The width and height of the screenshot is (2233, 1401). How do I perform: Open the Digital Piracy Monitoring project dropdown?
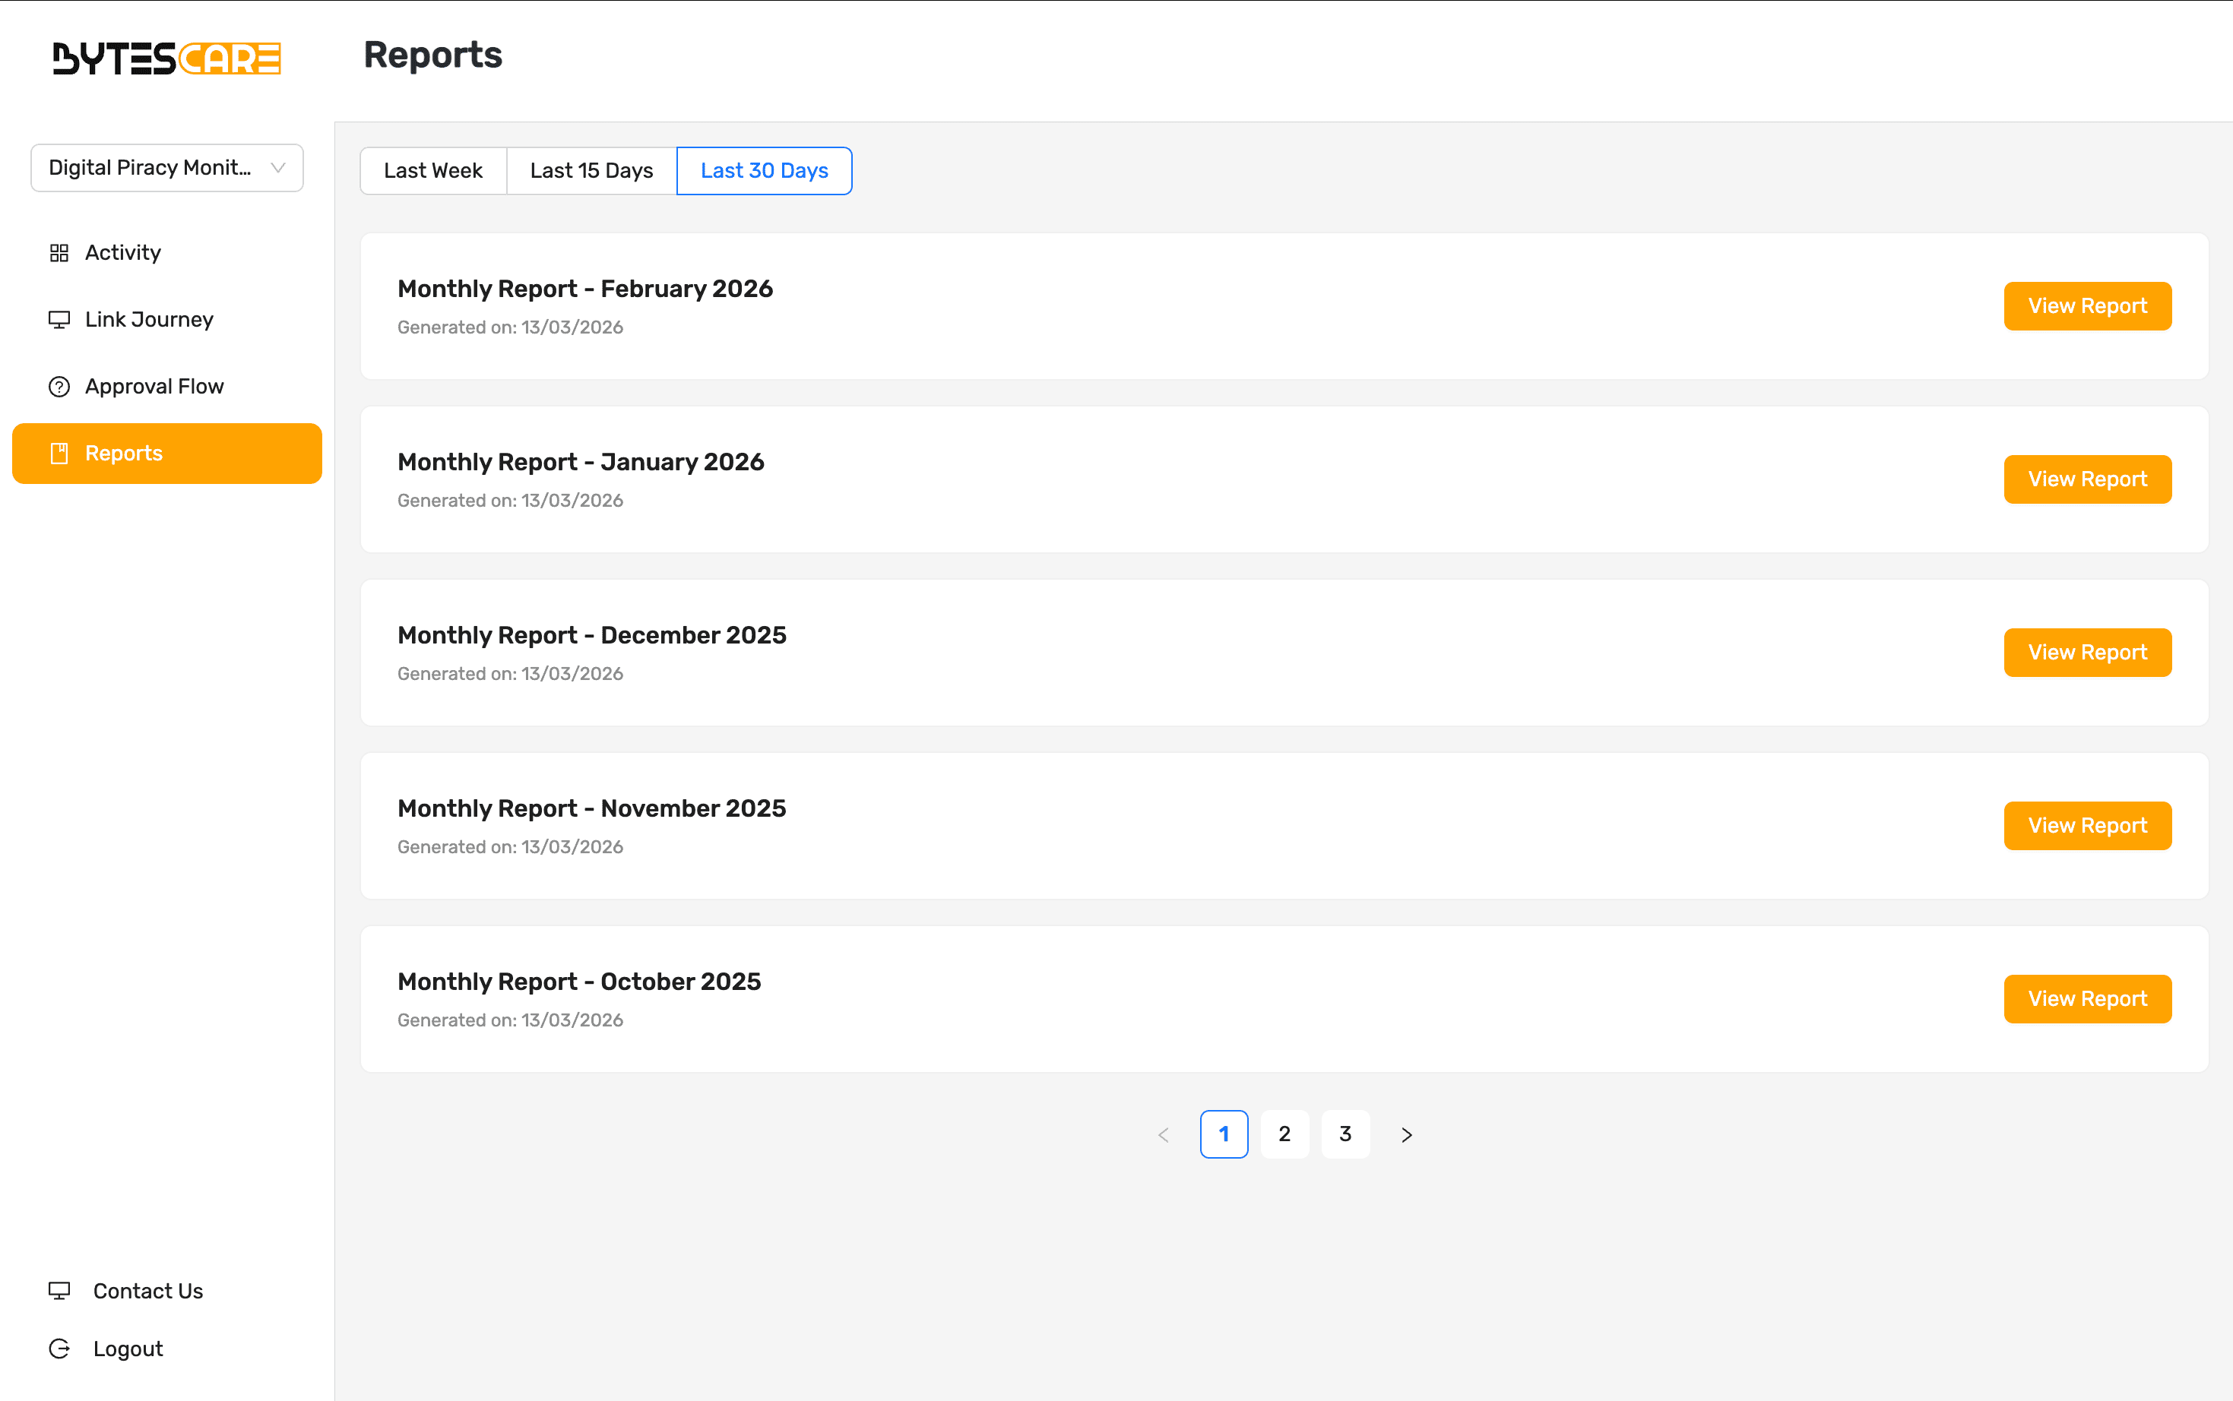click(x=166, y=168)
